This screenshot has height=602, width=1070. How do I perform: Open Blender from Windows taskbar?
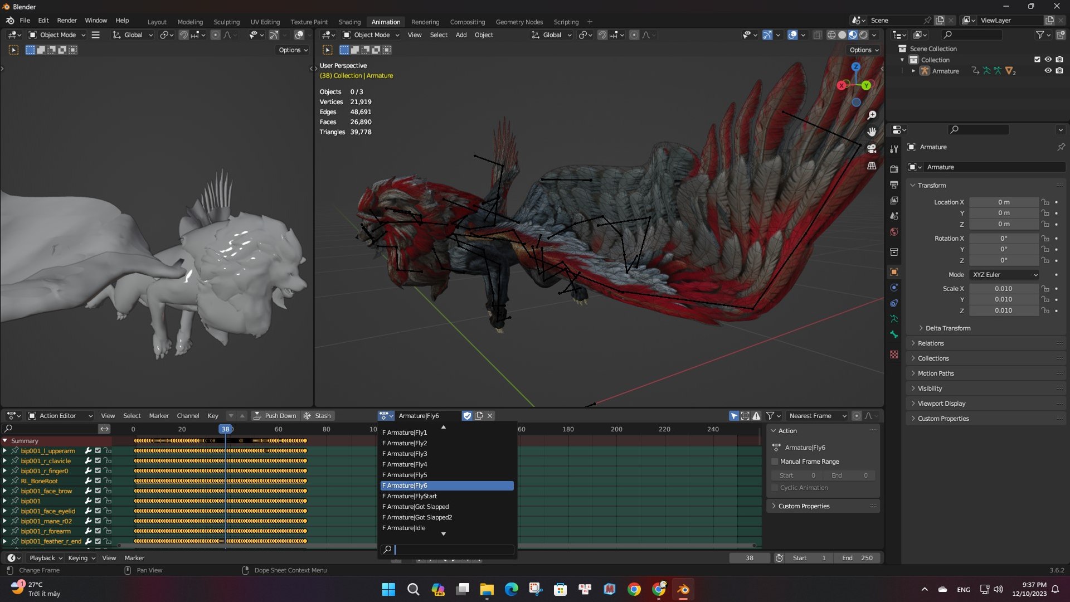(x=683, y=589)
